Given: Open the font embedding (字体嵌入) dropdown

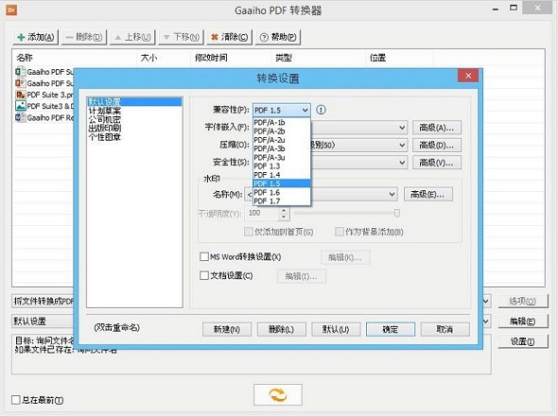Looking at the screenshot, I should 402,128.
